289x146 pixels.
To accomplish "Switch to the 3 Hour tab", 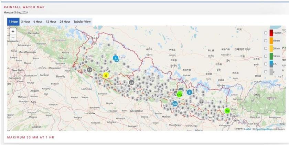I will click(x=25, y=22).
